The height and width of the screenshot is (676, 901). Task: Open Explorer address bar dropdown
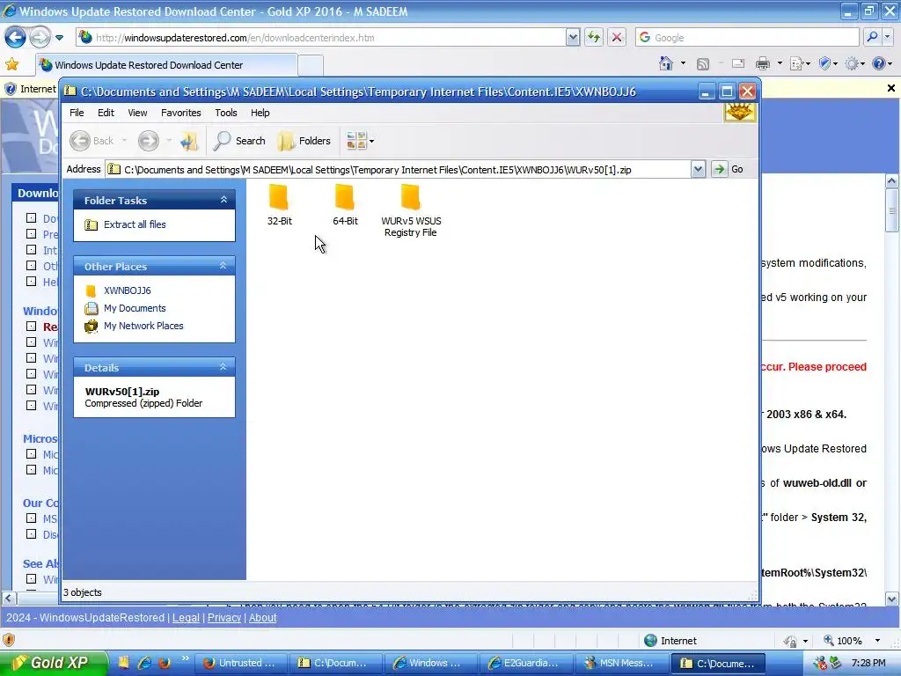[698, 170]
